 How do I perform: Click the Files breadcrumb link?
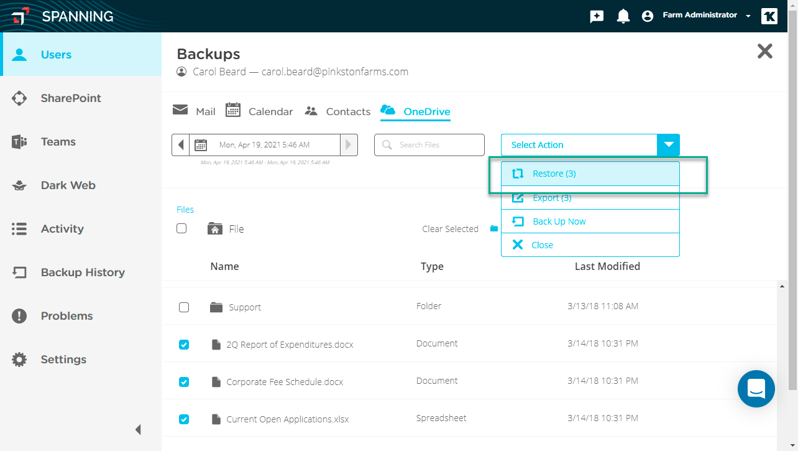pyautogui.click(x=185, y=210)
